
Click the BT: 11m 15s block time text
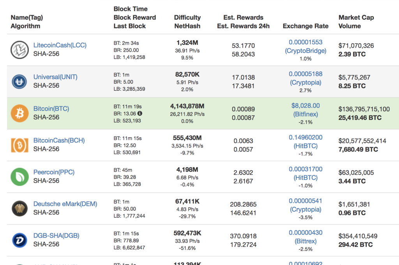click(127, 138)
